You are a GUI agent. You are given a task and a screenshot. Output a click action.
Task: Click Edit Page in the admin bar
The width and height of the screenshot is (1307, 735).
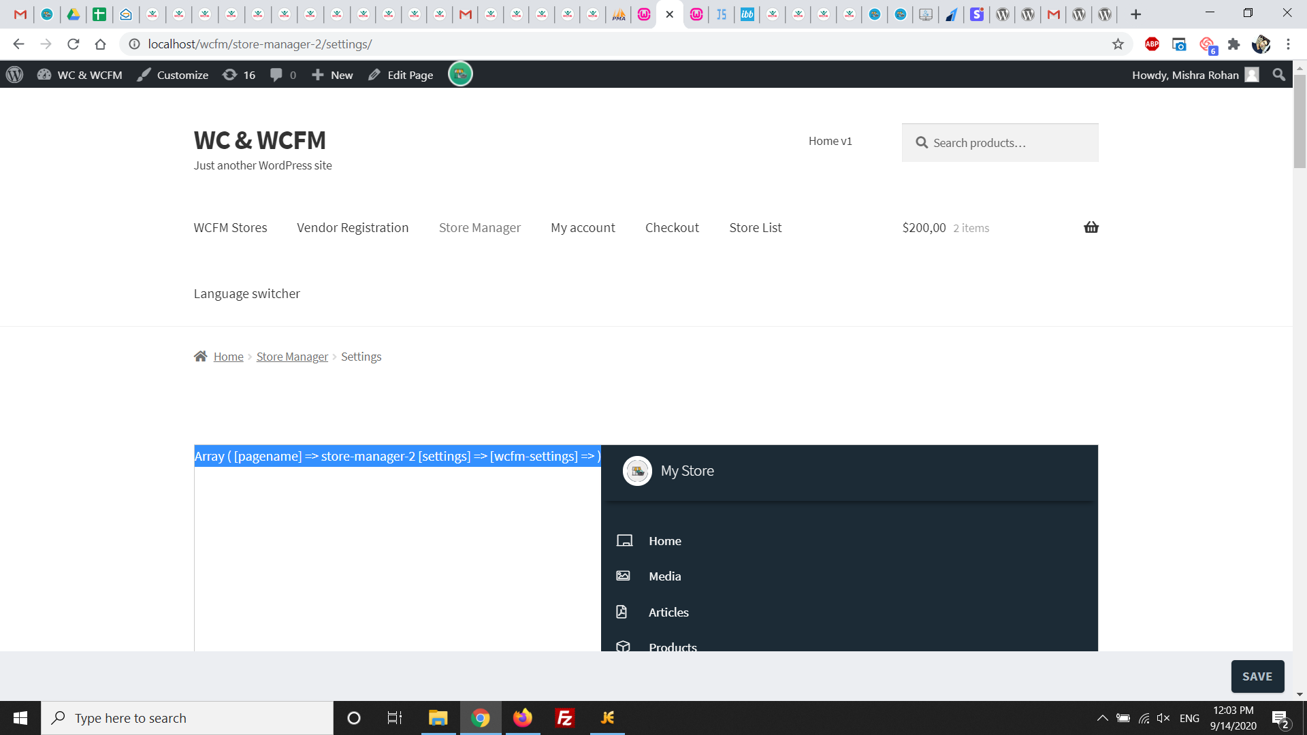point(401,75)
